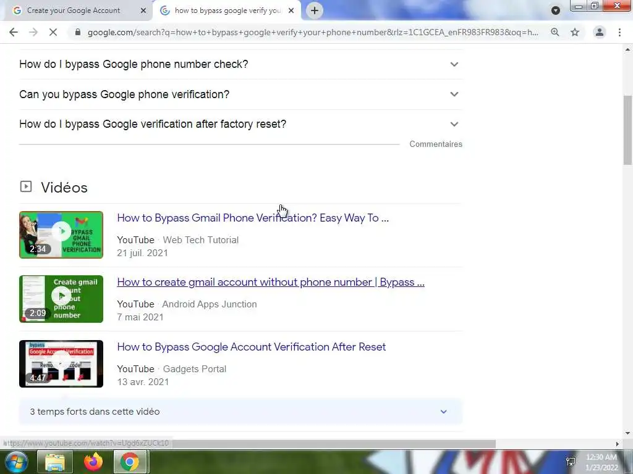The height and width of the screenshot is (474, 633).
Task: Click the '21 juil. 2021' date text
Action: [142, 253]
